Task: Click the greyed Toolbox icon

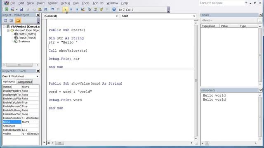Action: click(107, 9)
